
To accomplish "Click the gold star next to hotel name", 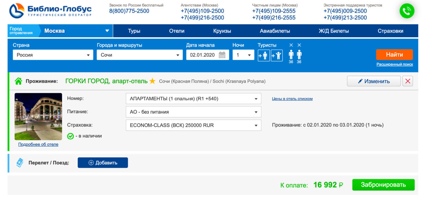I will pyautogui.click(x=152, y=81).
